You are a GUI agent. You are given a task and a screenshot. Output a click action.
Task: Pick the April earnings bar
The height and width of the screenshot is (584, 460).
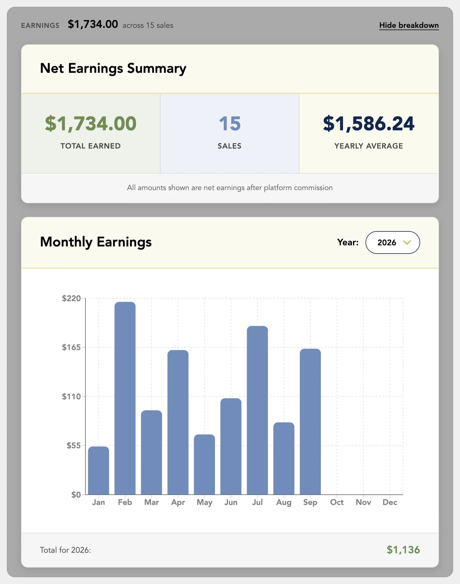point(178,422)
